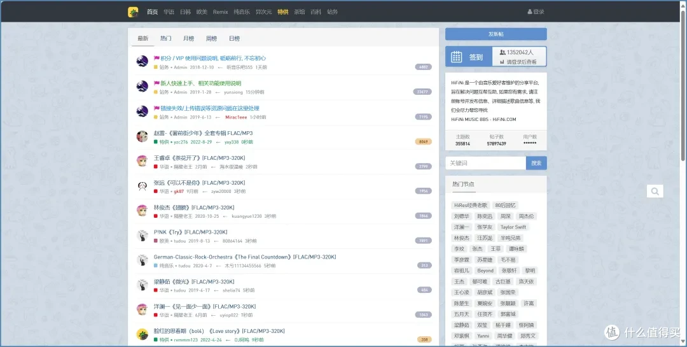The image size is (687, 347).
Task: Select hot tag 80后回忆
Action: [x=506, y=205]
